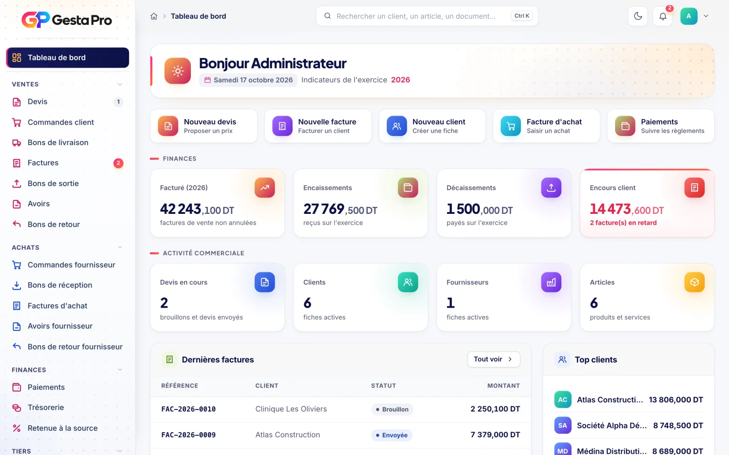729x455 pixels.
Task: Open the user avatar 'A' menu
Action: pyautogui.click(x=688, y=16)
